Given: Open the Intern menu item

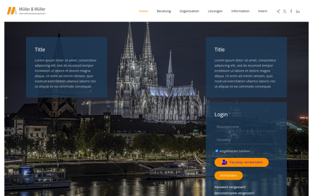Looking at the screenshot, I should click(x=262, y=11).
